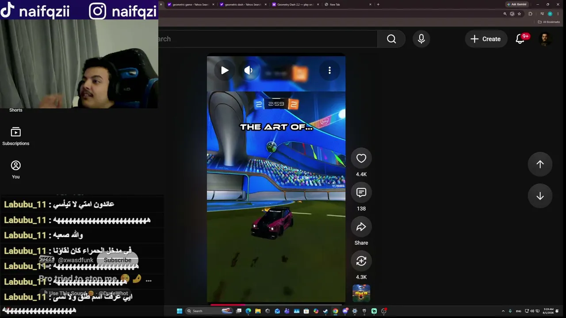The image size is (566, 318).
Task: Seek on the Short's red progress bar
Action: pos(276,304)
